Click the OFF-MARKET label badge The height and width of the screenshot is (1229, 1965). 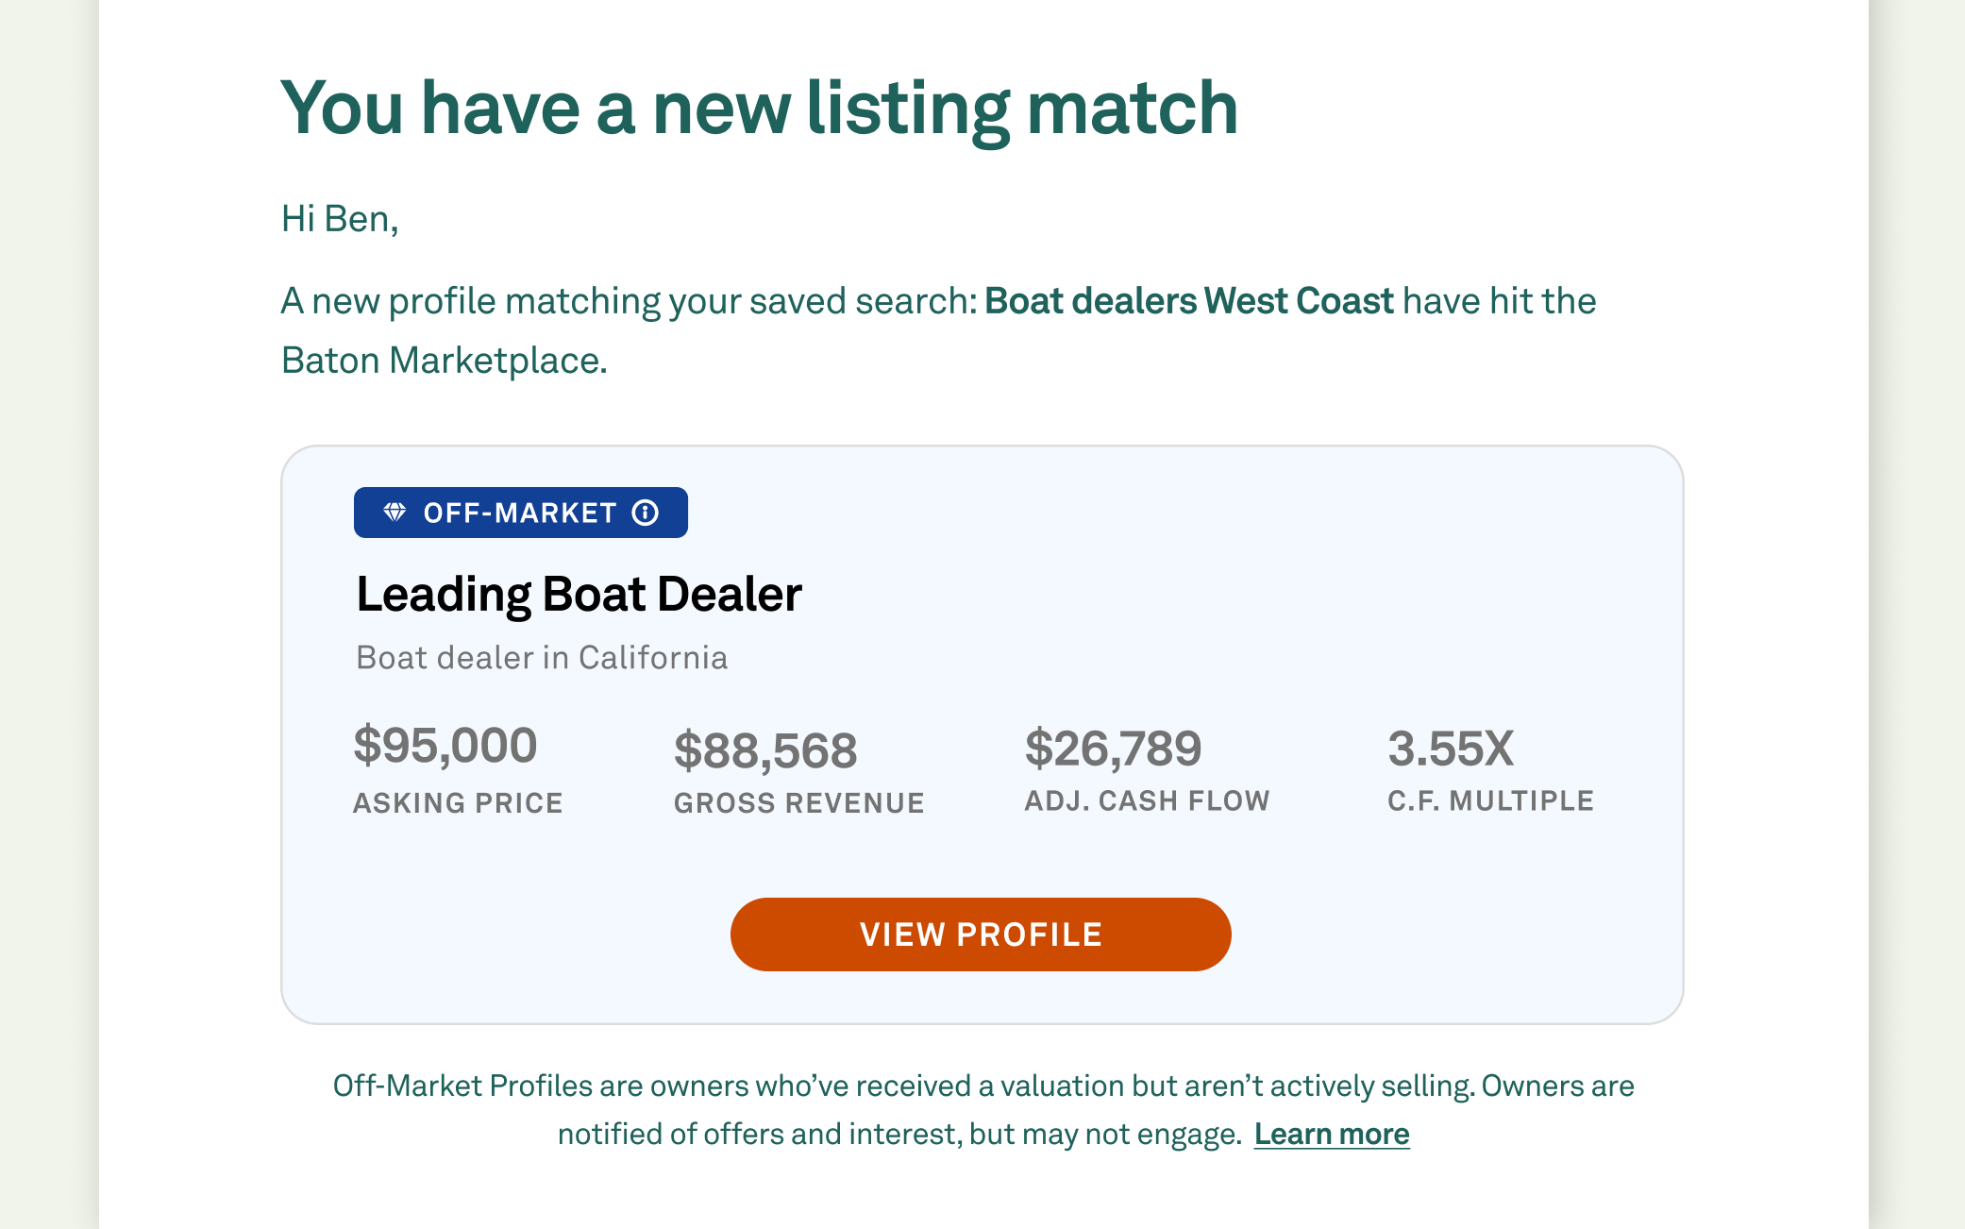pyautogui.click(x=520, y=513)
